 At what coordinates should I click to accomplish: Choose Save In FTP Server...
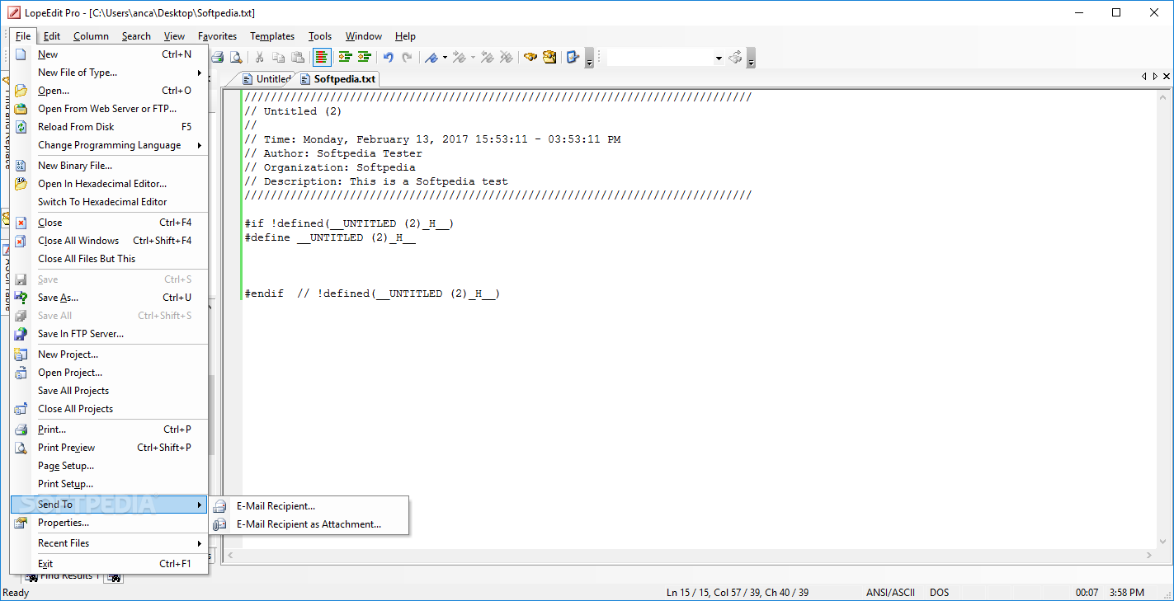109,334
